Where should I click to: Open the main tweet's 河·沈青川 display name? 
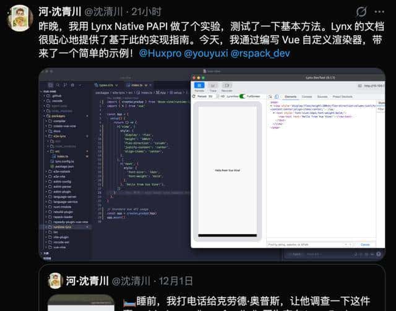tap(60, 12)
